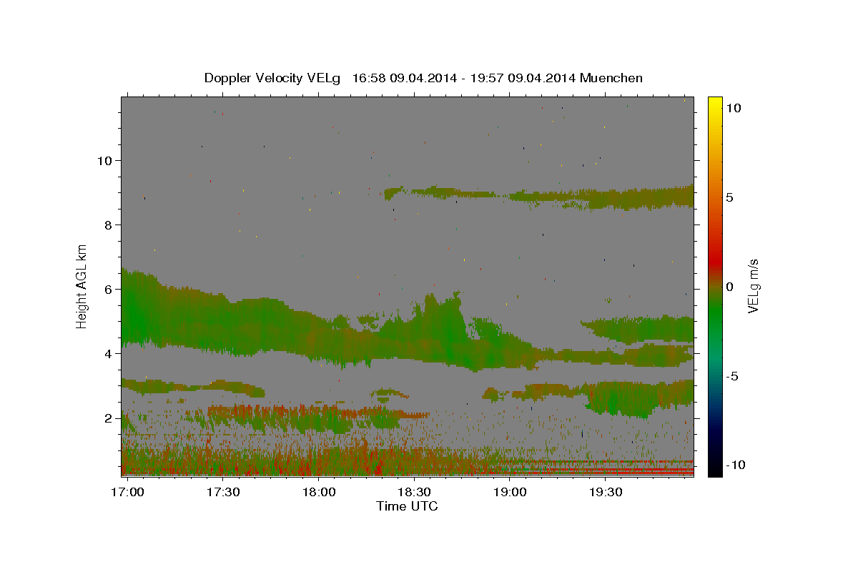Click colorbar tick label 10
Image resolution: width=858 pixels, height=572 pixels.
[x=733, y=107]
